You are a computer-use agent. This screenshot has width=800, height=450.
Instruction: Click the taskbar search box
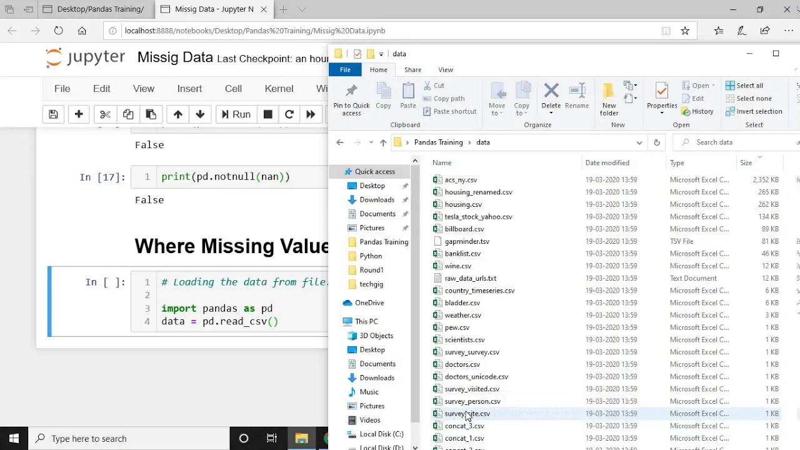129,439
